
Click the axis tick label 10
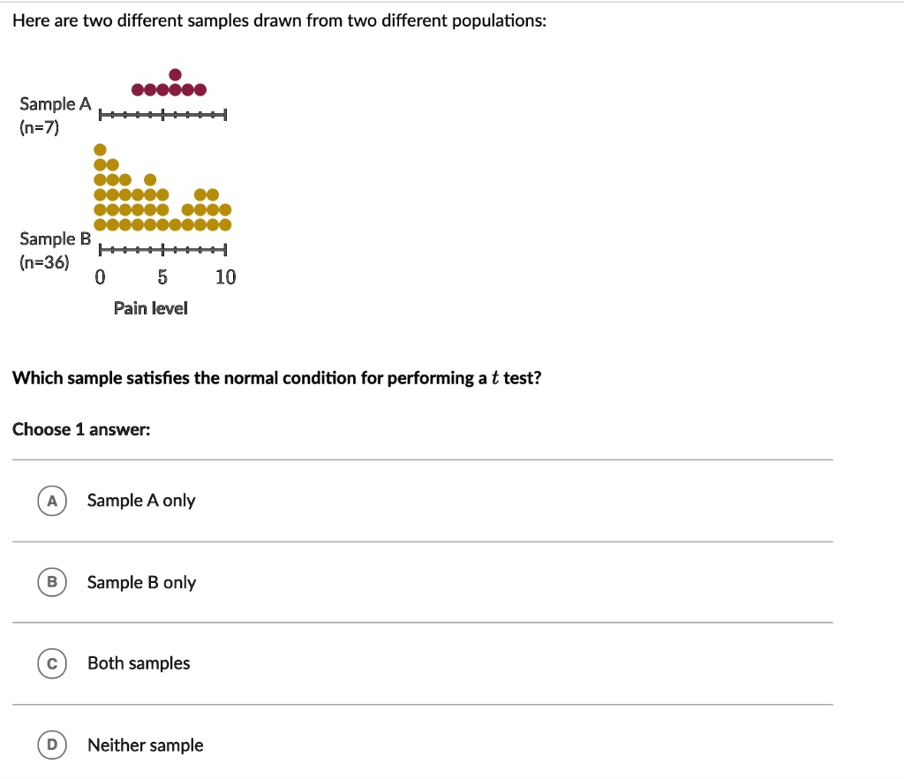click(225, 277)
